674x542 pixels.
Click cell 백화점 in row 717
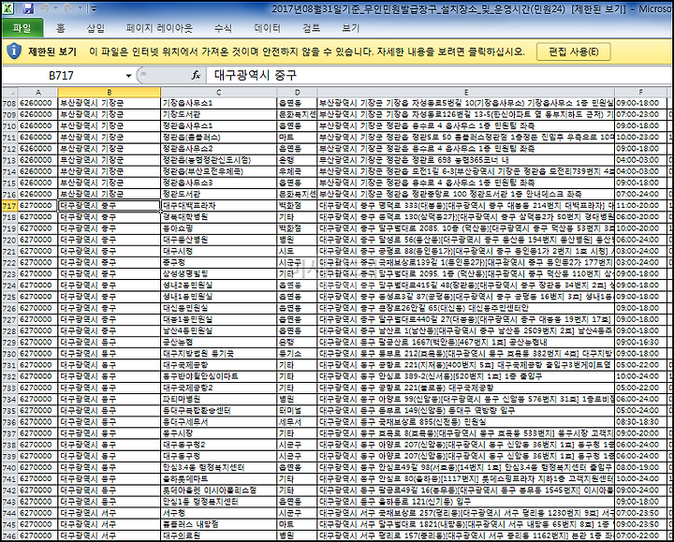click(x=297, y=206)
